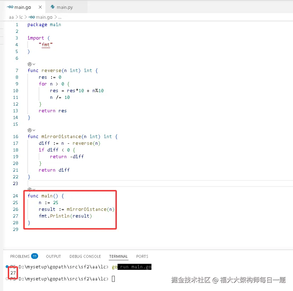The width and height of the screenshot is (293, 291).
Task: Select the 'aa' breadcrumb folder
Action: click(x=11, y=17)
